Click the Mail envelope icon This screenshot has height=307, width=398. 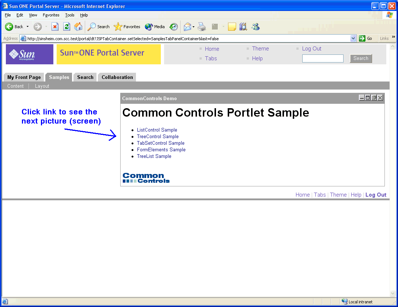click(x=187, y=27)
